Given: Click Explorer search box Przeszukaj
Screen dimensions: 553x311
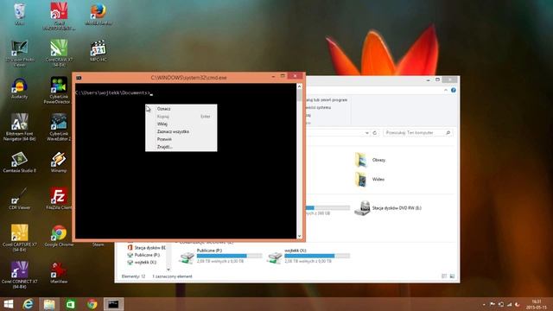Looking at the screenshot, I should (417, 132).
